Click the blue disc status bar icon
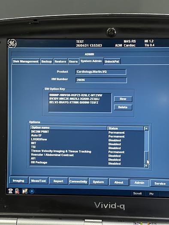This screenshot has width=169, height=225. [x=32, y=191]
